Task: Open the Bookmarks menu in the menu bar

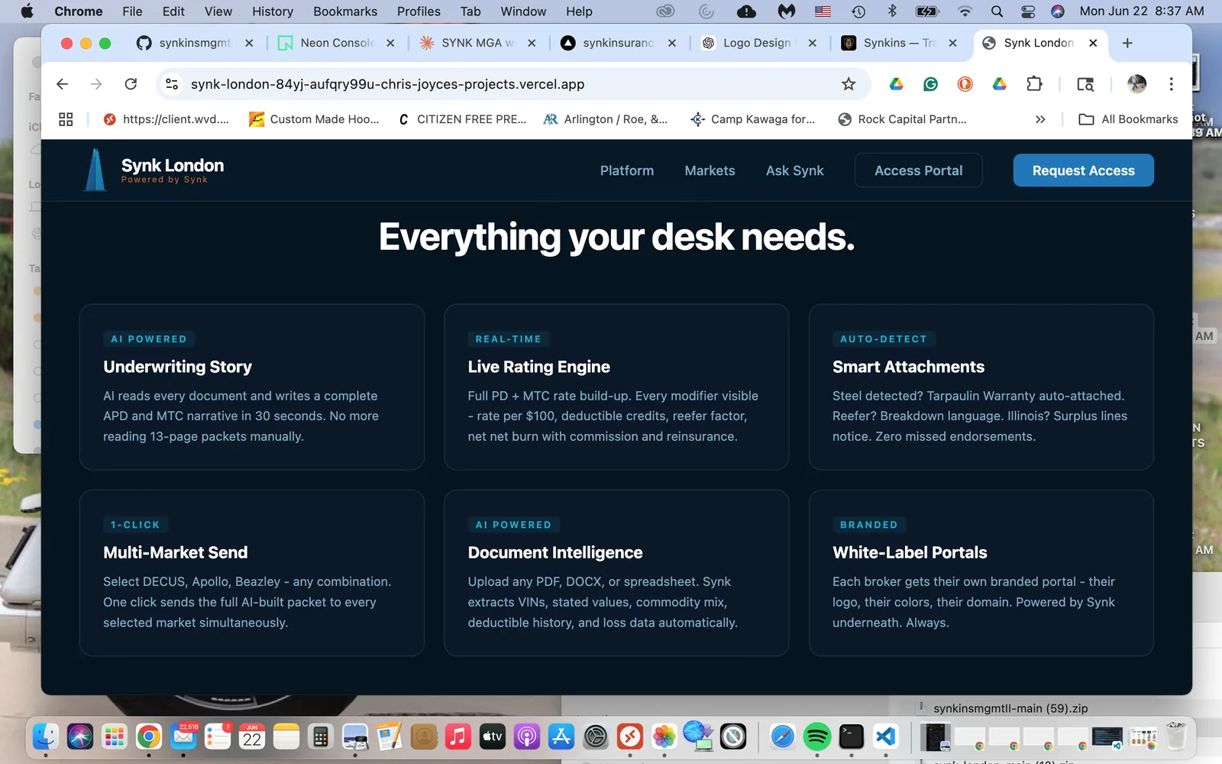Action: [345, 11]
